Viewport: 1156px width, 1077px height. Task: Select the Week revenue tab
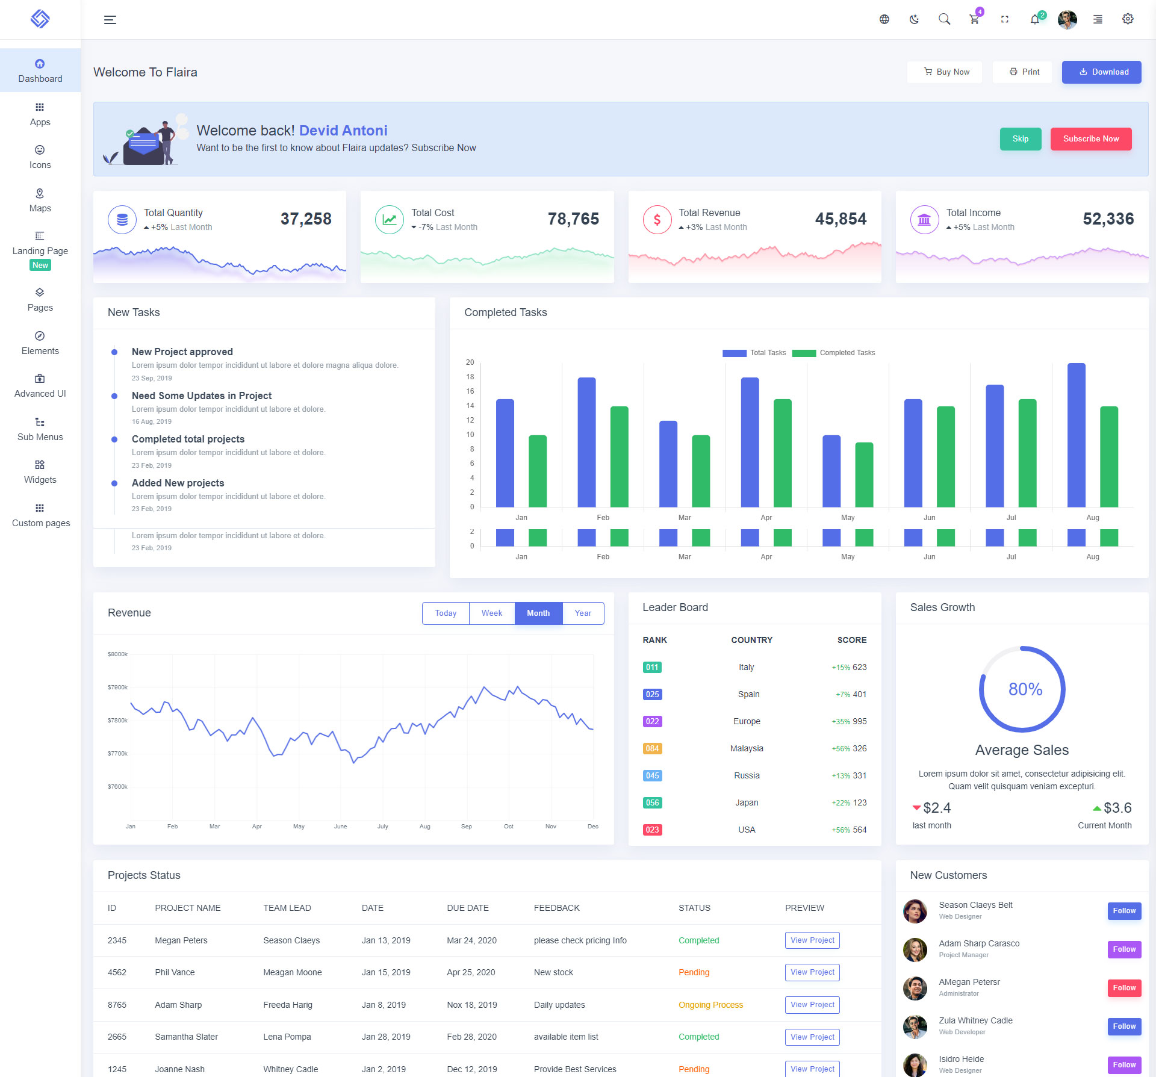(x=491, y=613)
